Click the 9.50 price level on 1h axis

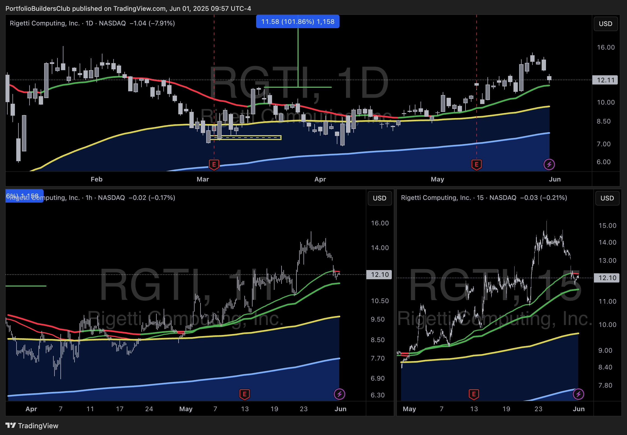pyautogui.click(x=377, y=319)
